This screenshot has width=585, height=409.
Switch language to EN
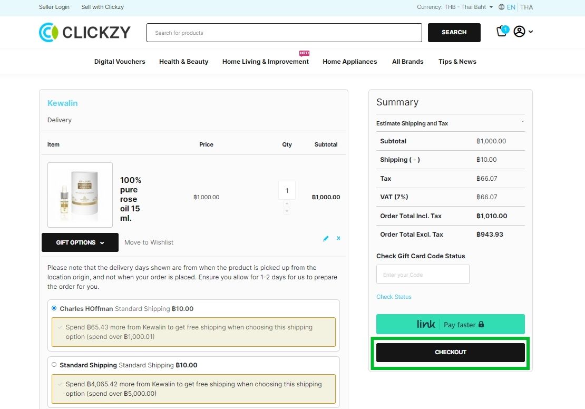coord(511,7)
